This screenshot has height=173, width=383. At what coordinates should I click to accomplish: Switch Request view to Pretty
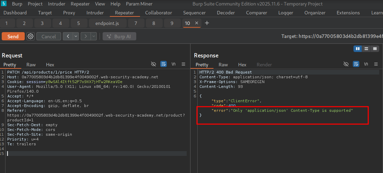10,65
